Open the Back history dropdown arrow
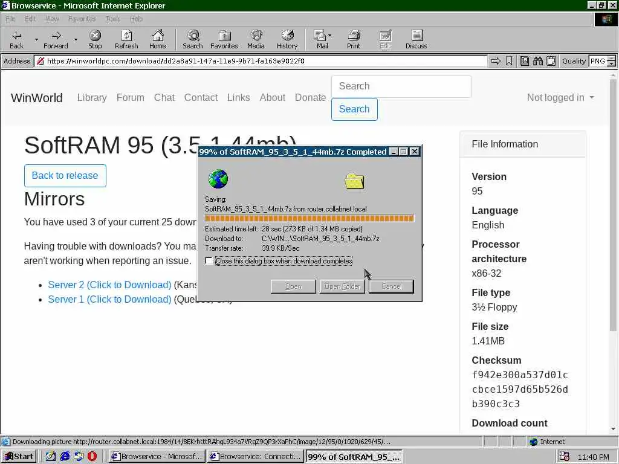This screenshot has height=464, width=619. pos(36,39)
